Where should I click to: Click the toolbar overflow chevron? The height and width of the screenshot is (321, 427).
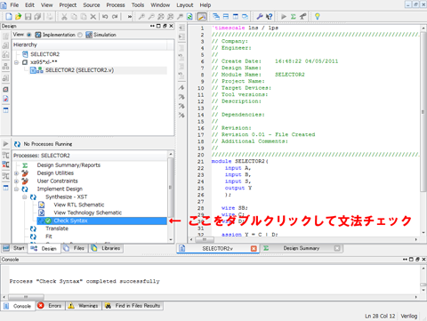click(x=130, y=17)
